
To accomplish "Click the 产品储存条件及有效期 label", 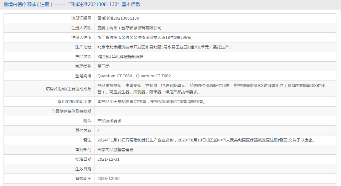I will point(71,111).
